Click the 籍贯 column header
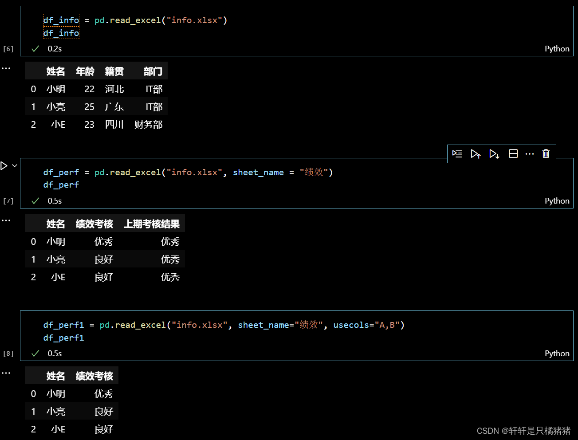Viewport: 578px width, 440px height. point(114,71)
